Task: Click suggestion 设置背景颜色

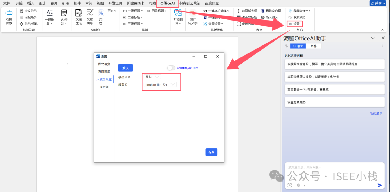Action: [x=334, y=102]
